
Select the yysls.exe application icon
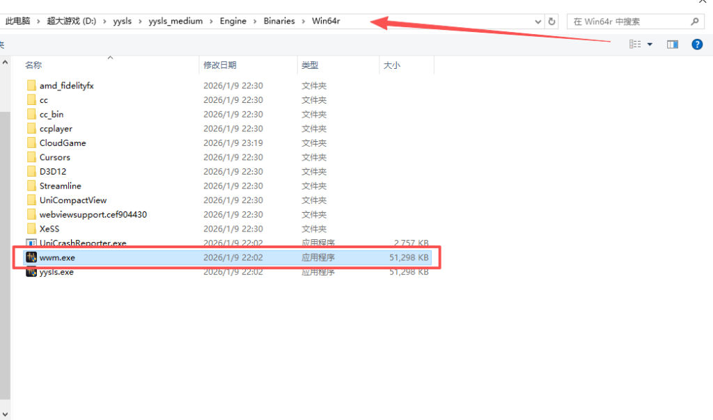coord(31,272)
